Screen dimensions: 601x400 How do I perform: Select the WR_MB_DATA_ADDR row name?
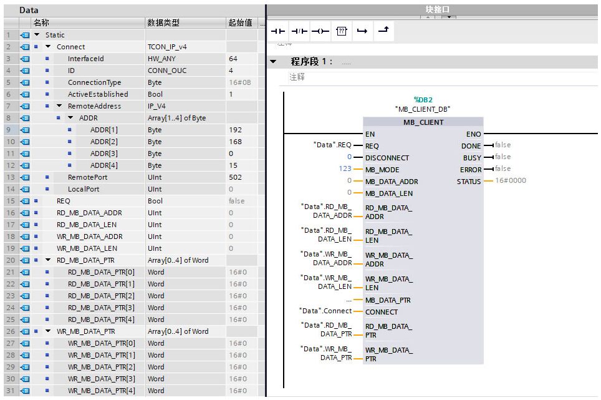[90, 237]
